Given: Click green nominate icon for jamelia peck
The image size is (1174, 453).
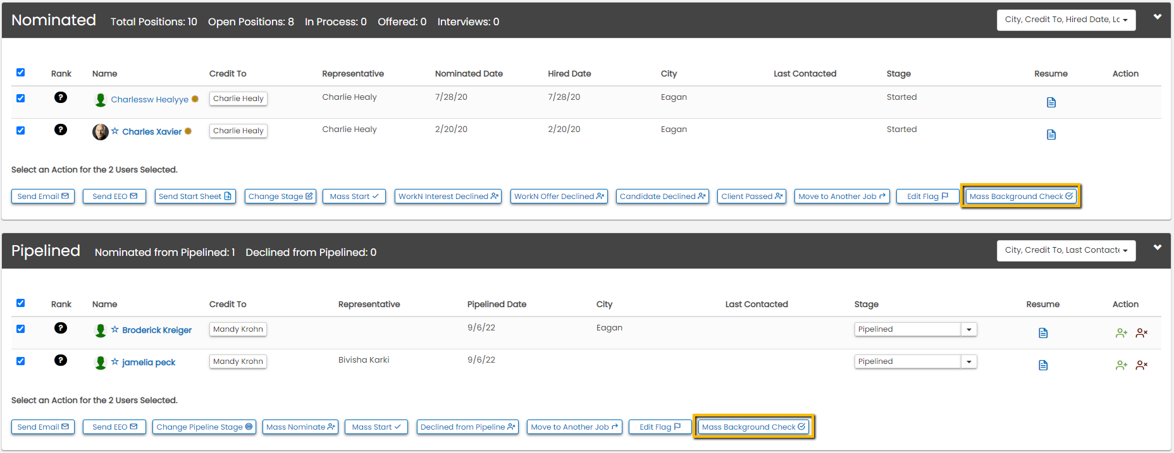Looking at the screenshot, I should (x=1121, y=365).
